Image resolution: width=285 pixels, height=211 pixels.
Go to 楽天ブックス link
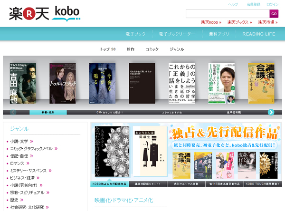[x=239, y=22]
